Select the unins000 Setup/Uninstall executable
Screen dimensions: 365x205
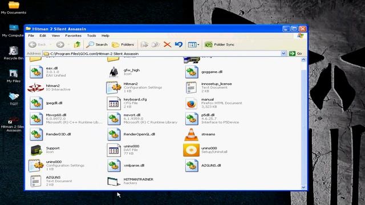[x=192, y=150]
